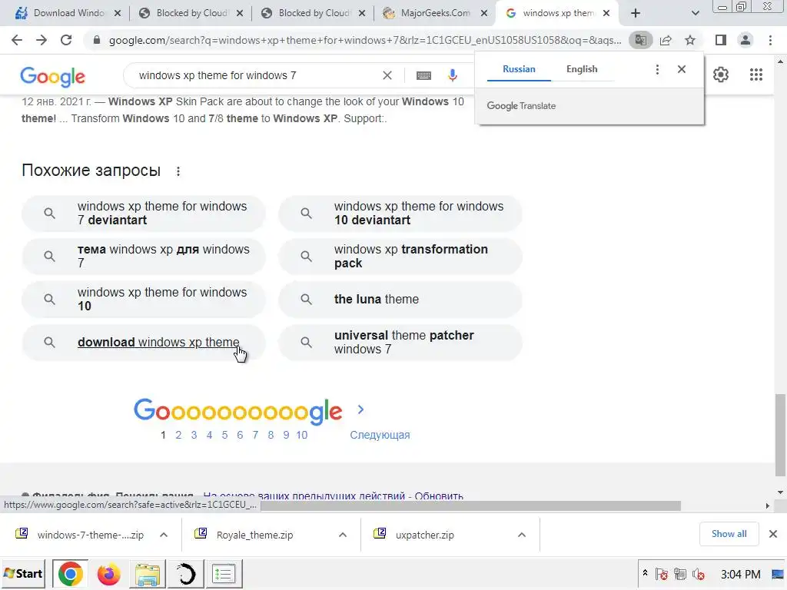Clear the search box with the X
This screenshot has height=590, width=787.
pos(387,75)
